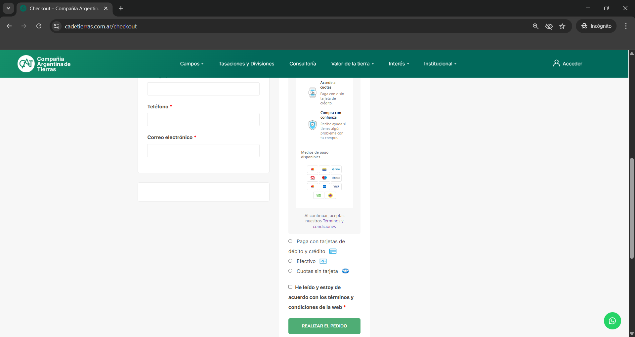Image resolution: width=635 pixels, height=337 pixels.
Task: Expand the Valor de la tierra menu
Action: [352, 64]
